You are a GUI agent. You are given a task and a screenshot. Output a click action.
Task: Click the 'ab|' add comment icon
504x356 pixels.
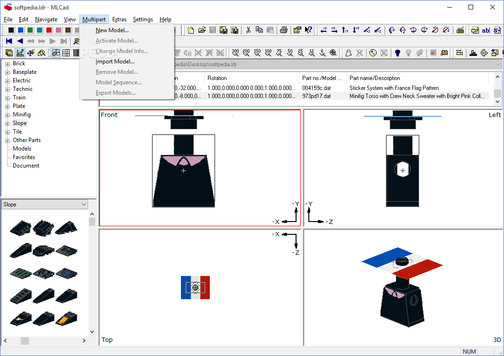click(x=486, y=30)
